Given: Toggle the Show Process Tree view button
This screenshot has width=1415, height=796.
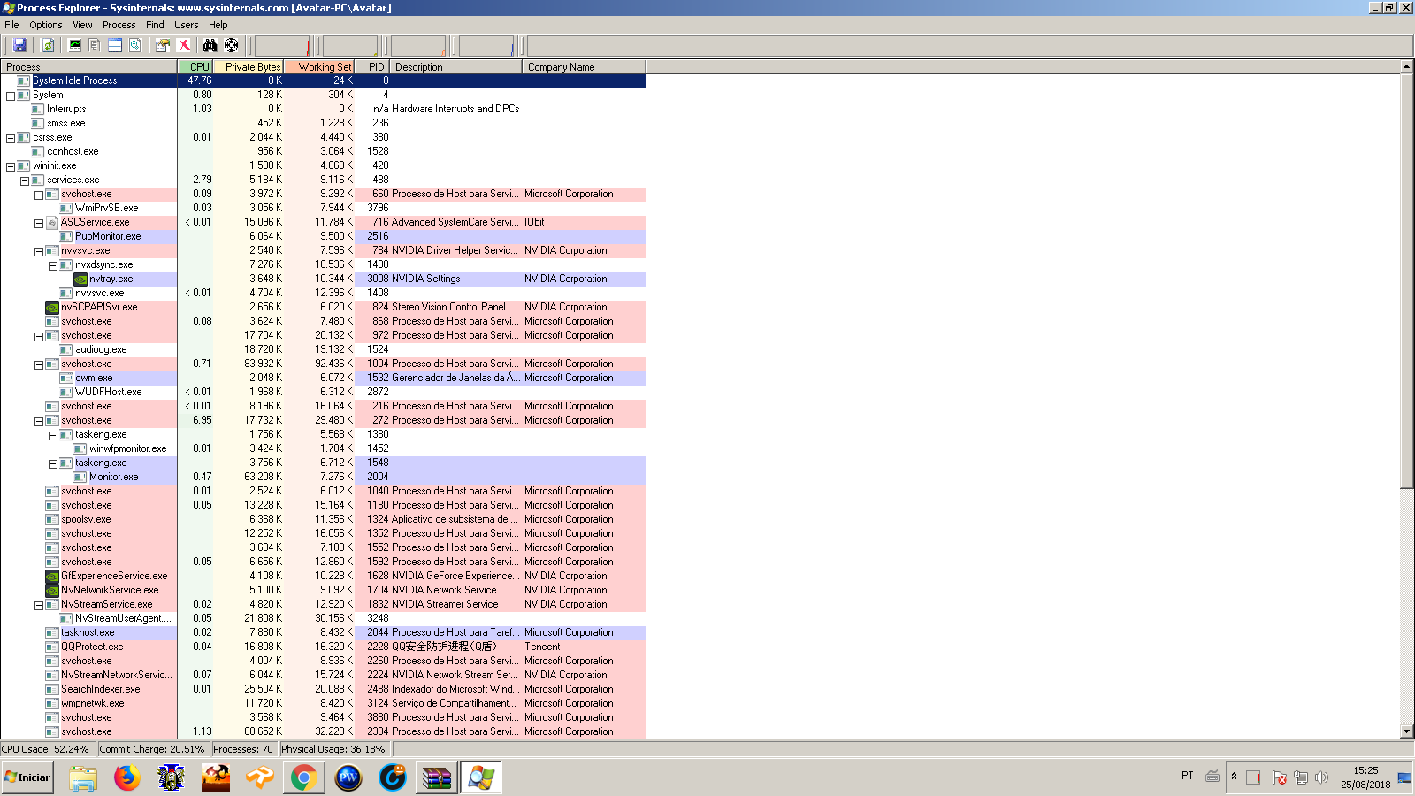Looking at the screenshot, I should click(95, 45).
